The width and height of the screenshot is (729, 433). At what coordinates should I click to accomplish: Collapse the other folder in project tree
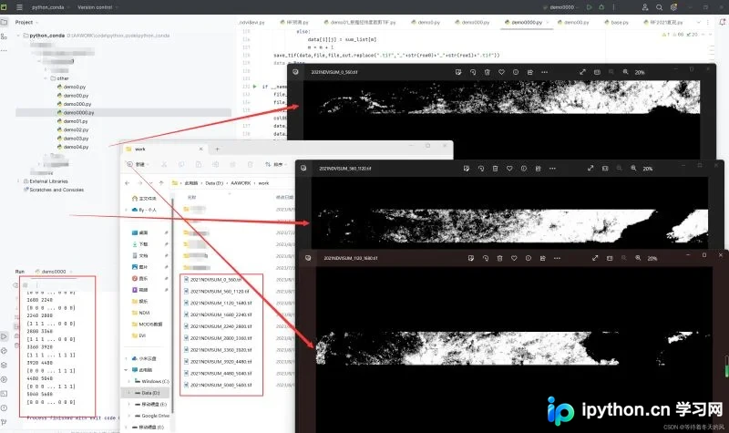pyautogui.click(x=46, y=78)
